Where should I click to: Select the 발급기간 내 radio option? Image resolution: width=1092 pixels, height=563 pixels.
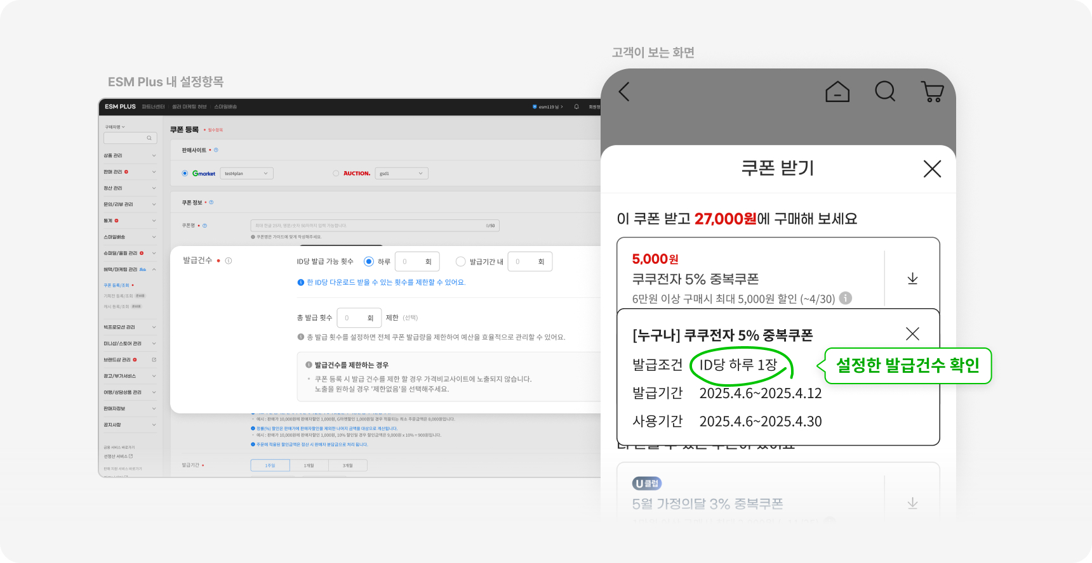coord(461,261)
